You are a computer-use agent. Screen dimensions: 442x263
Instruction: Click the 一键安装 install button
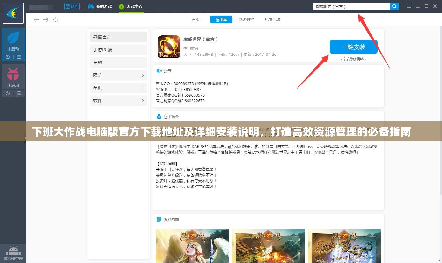[354, 47]
